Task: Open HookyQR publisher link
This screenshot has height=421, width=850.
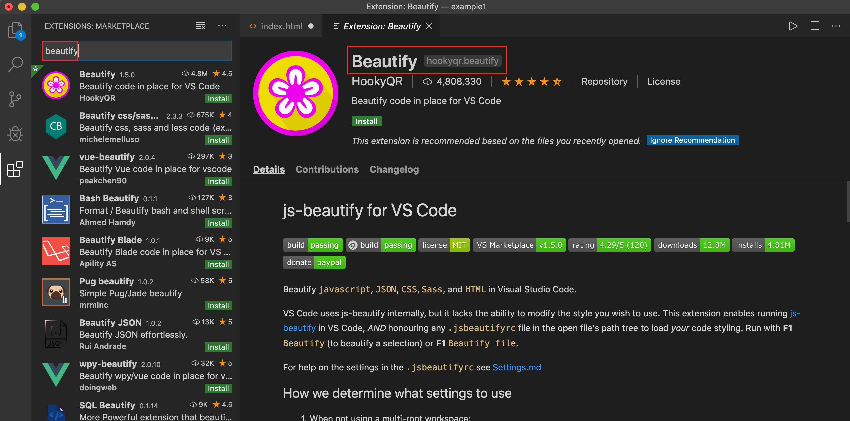Action: point(377,82)
